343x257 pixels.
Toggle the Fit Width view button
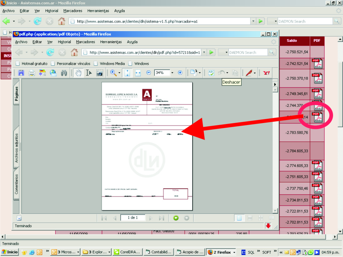138,73
